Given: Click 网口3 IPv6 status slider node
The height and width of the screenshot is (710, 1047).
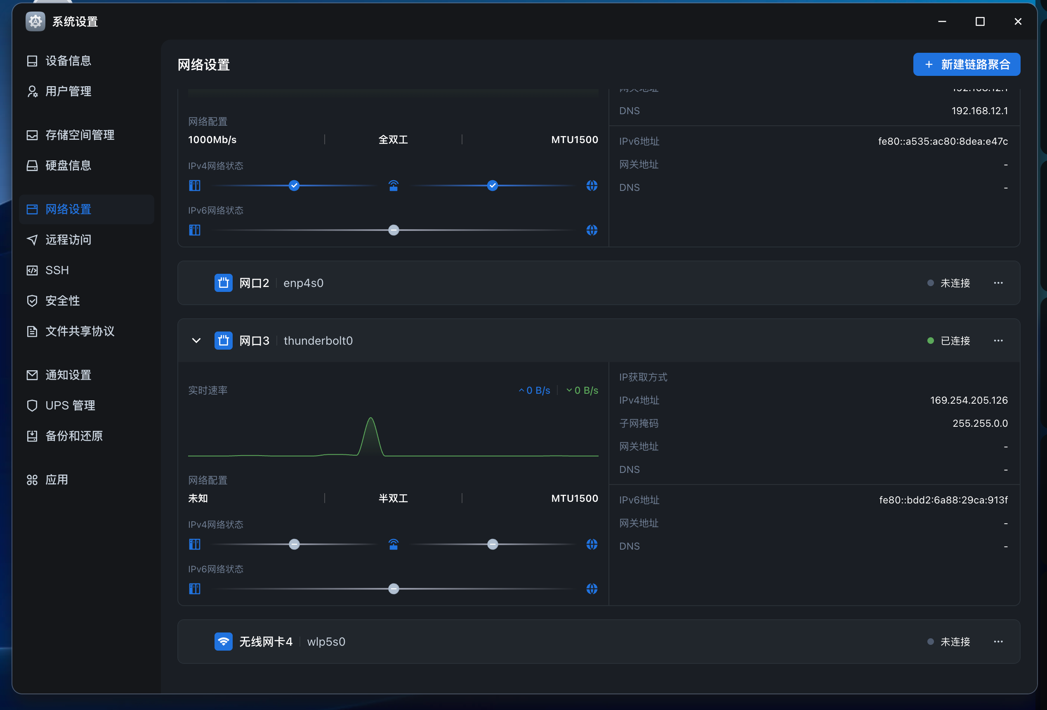Looking at the screenshot, I should (x=393, y=589).
